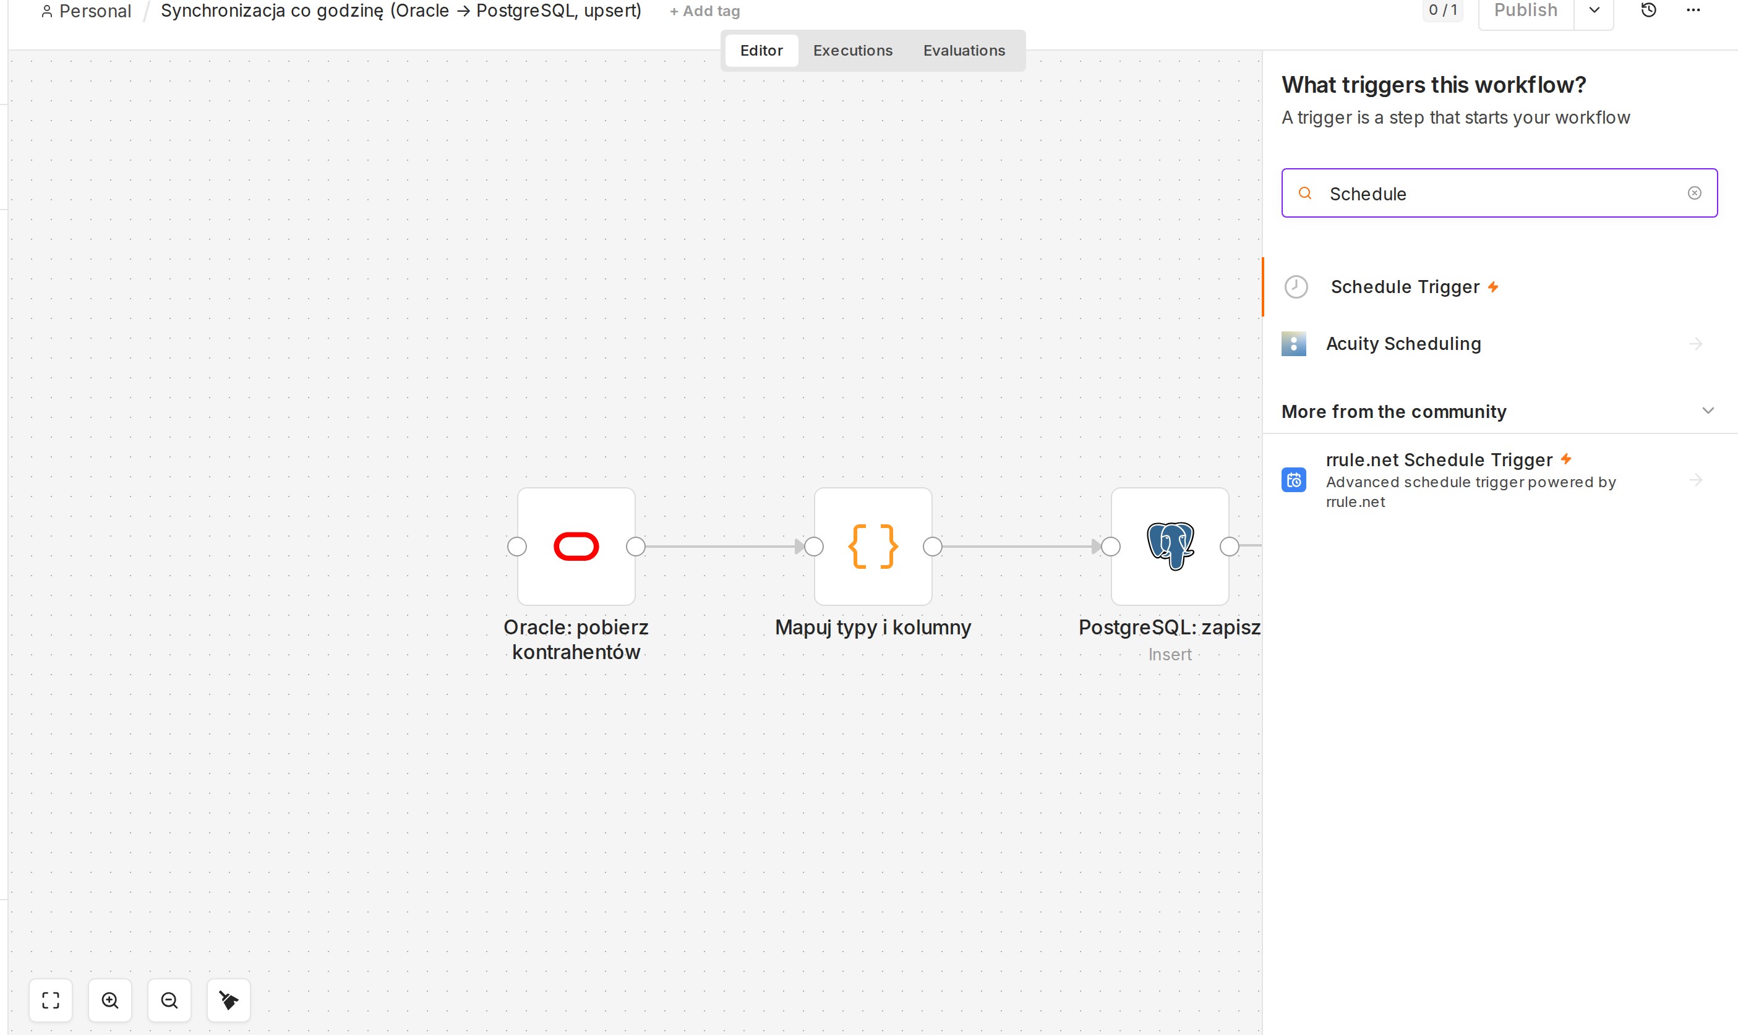Switch to the Evaluations tab
This screenshot has width=1738, height=1035.
[964, 50]
